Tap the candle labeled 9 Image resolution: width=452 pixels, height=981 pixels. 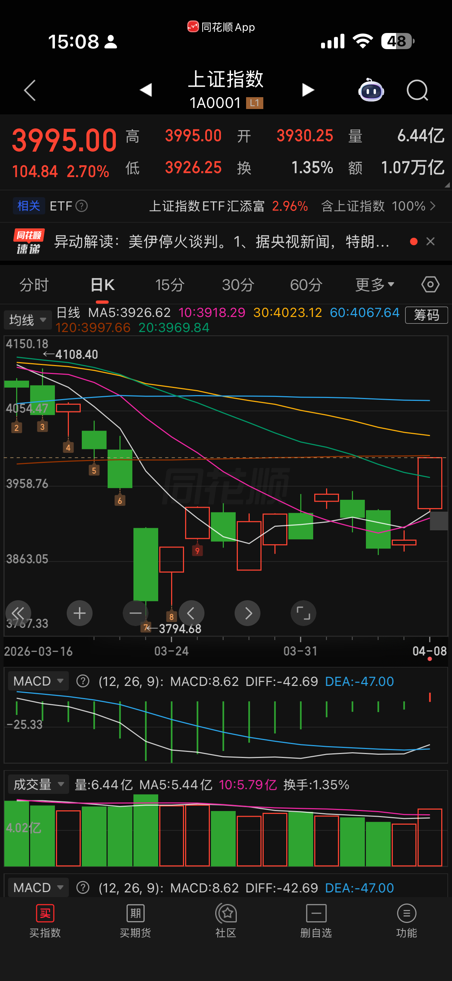coord(197,522)
